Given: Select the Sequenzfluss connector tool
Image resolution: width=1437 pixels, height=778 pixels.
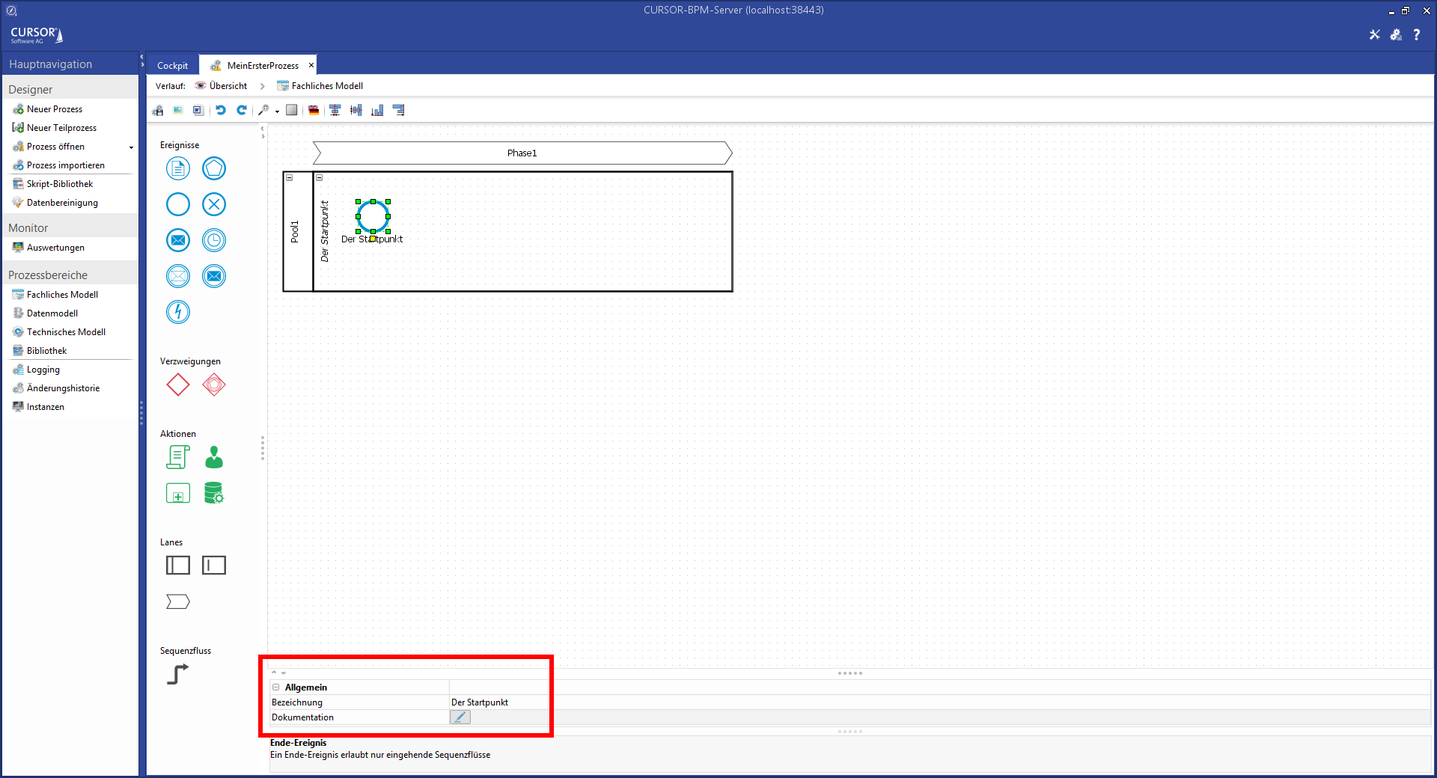Looking at the screenshot, I should click(177, 674).
